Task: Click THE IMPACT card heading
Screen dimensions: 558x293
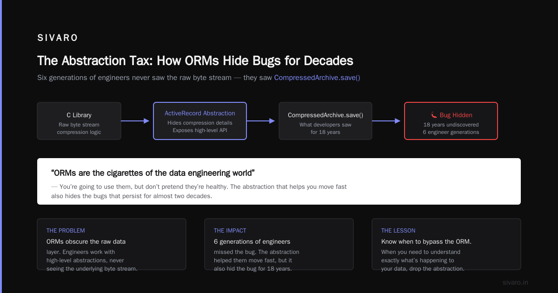Action: click(230, 230)
